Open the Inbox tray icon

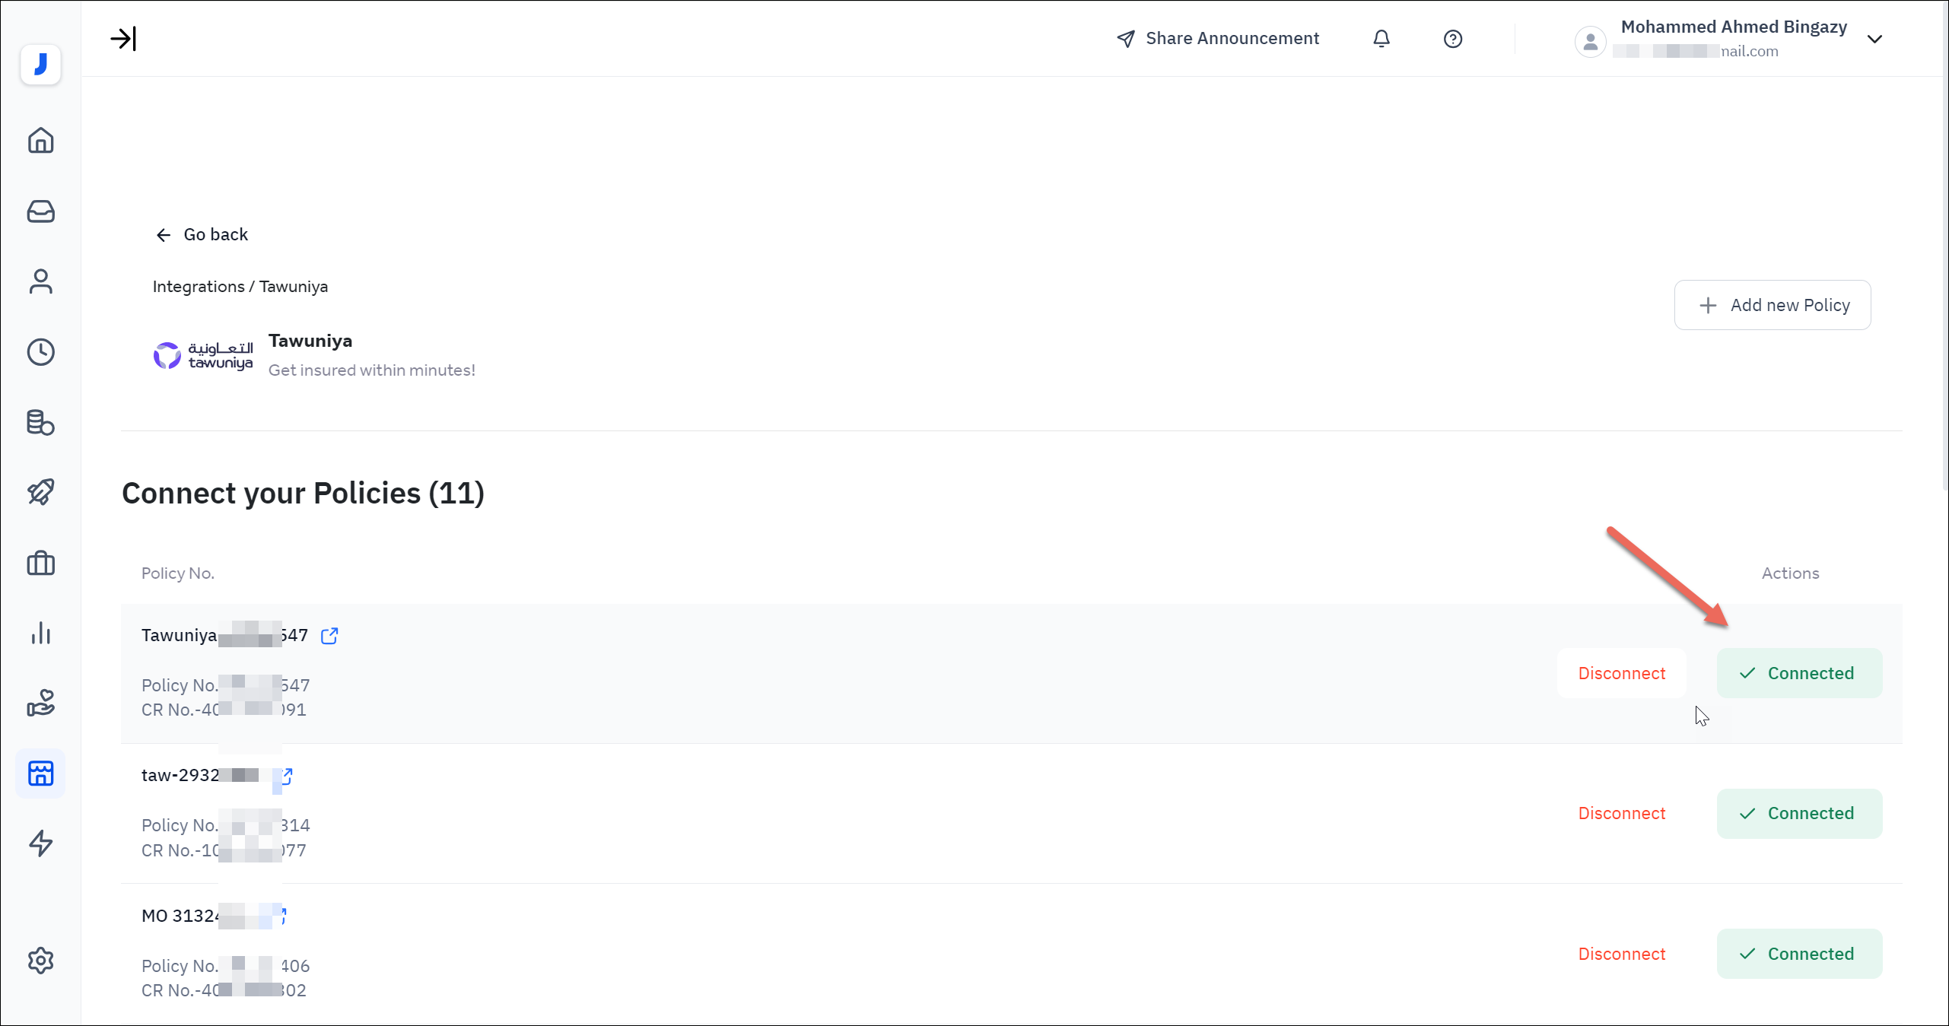41,211
